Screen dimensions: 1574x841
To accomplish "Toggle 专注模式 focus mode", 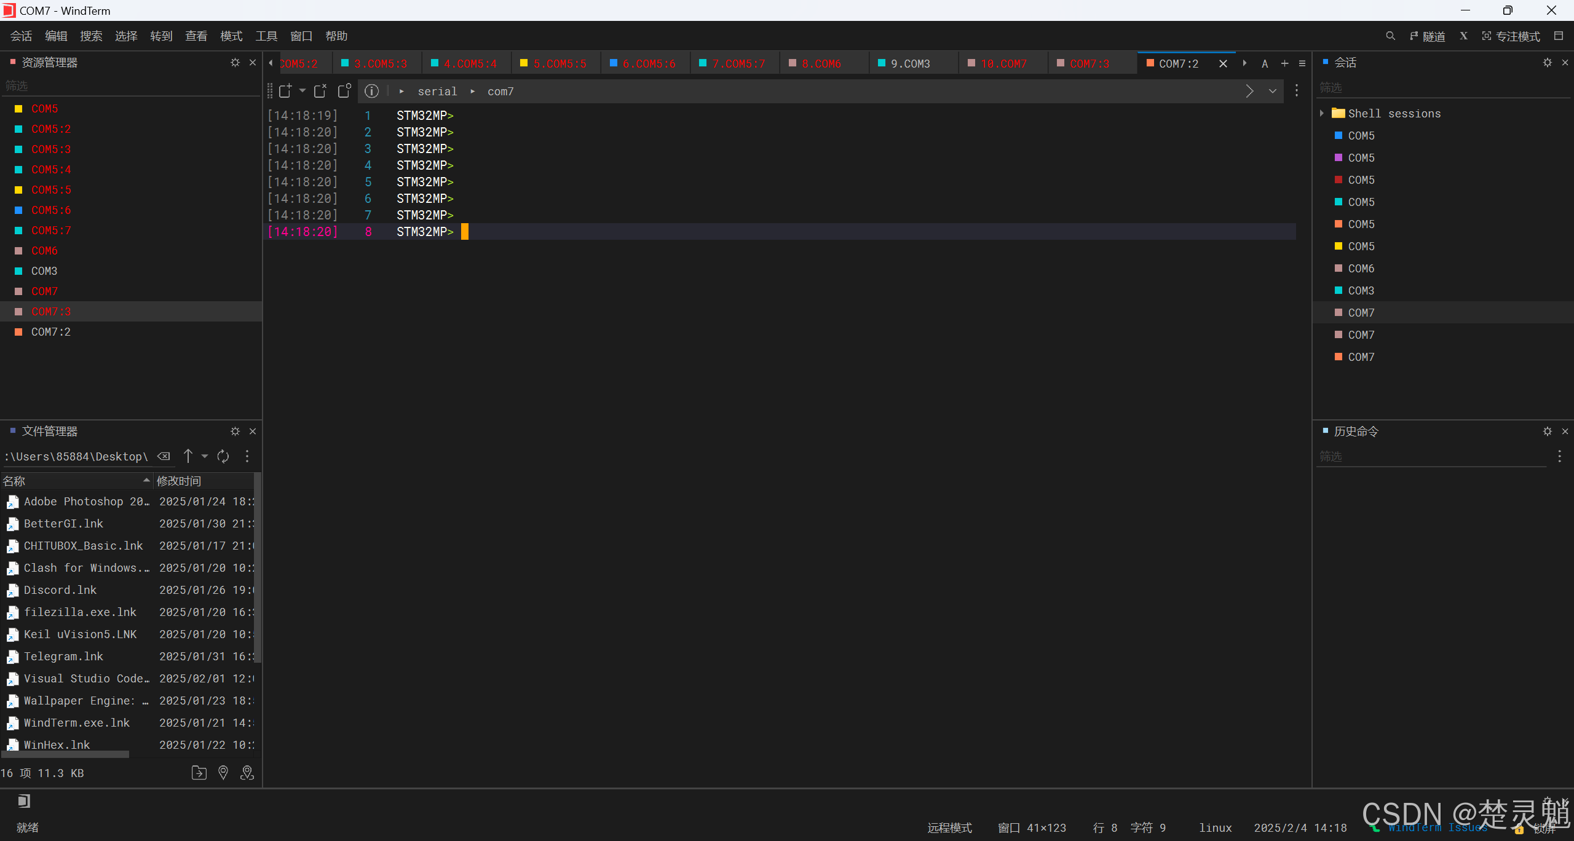I will point(1511,36).
